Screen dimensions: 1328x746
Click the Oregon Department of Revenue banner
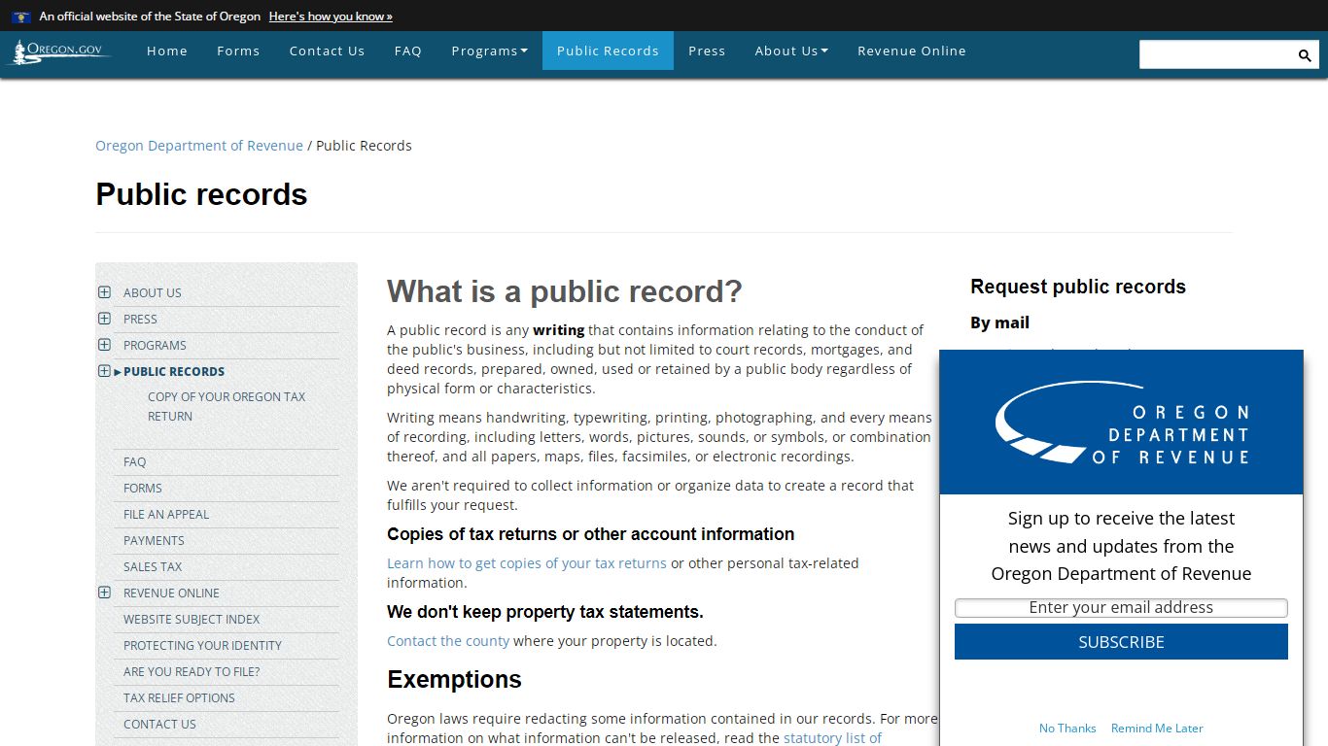[1121, 423]
